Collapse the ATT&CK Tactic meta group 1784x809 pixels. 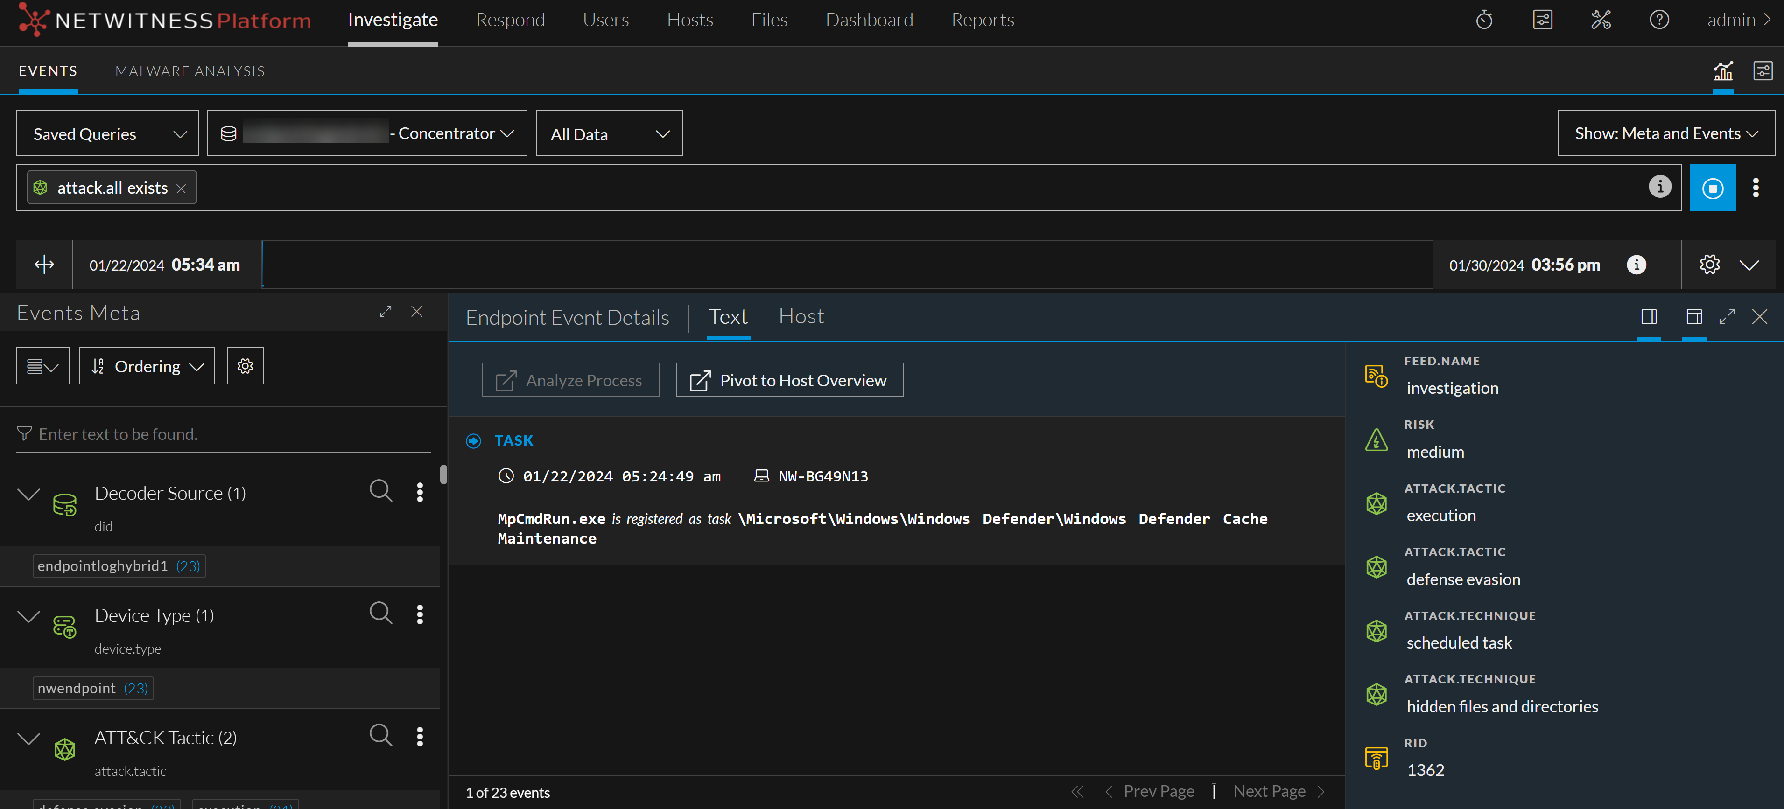28,738
